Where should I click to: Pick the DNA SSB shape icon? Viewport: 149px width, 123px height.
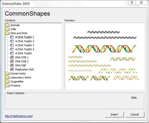coord(12,65)
